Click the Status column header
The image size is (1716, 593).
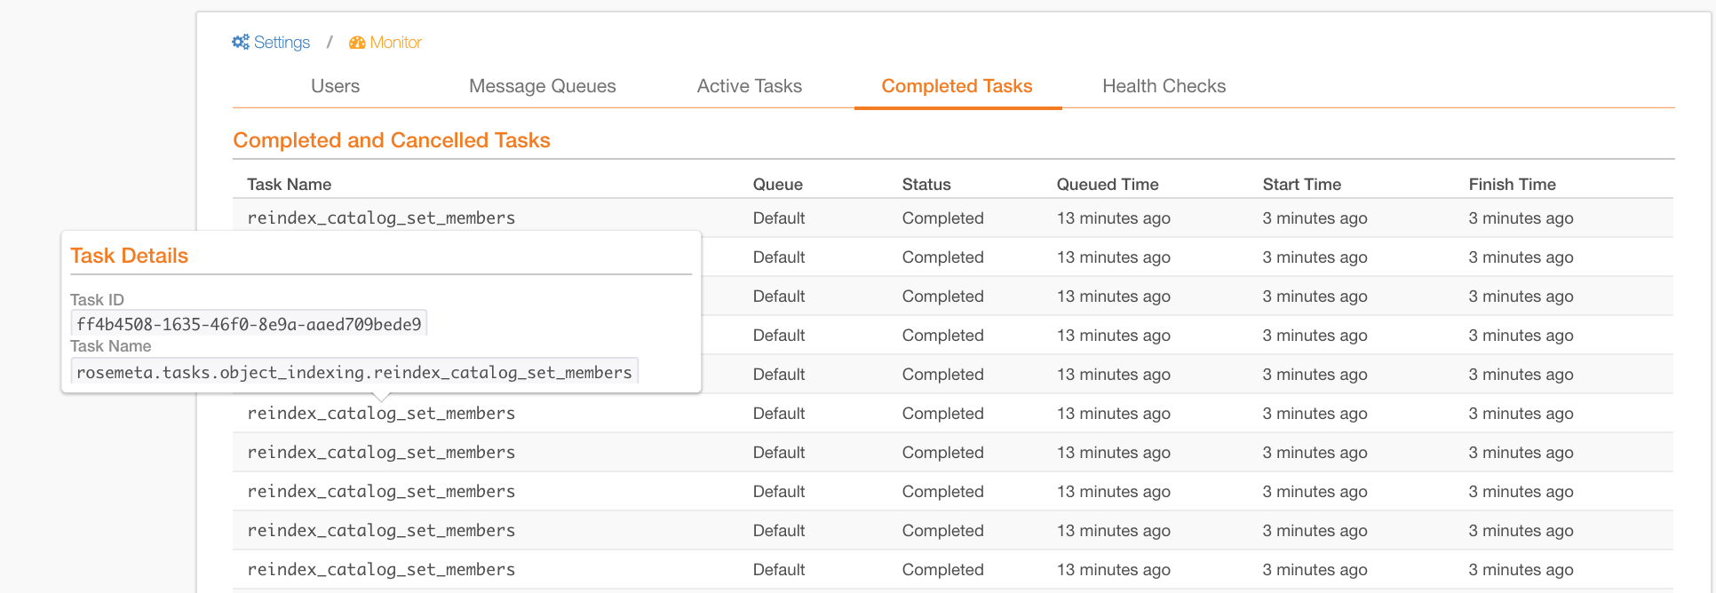[926, 184]
